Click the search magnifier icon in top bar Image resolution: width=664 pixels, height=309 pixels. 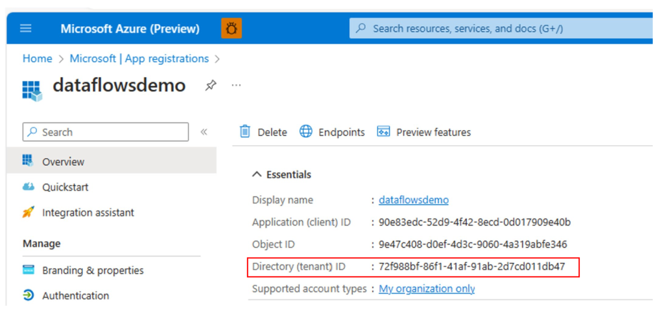pyautogui.click(x=361, y=29)
